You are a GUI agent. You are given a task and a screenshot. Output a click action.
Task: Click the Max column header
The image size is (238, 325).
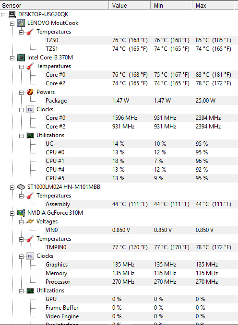point(213,5)
